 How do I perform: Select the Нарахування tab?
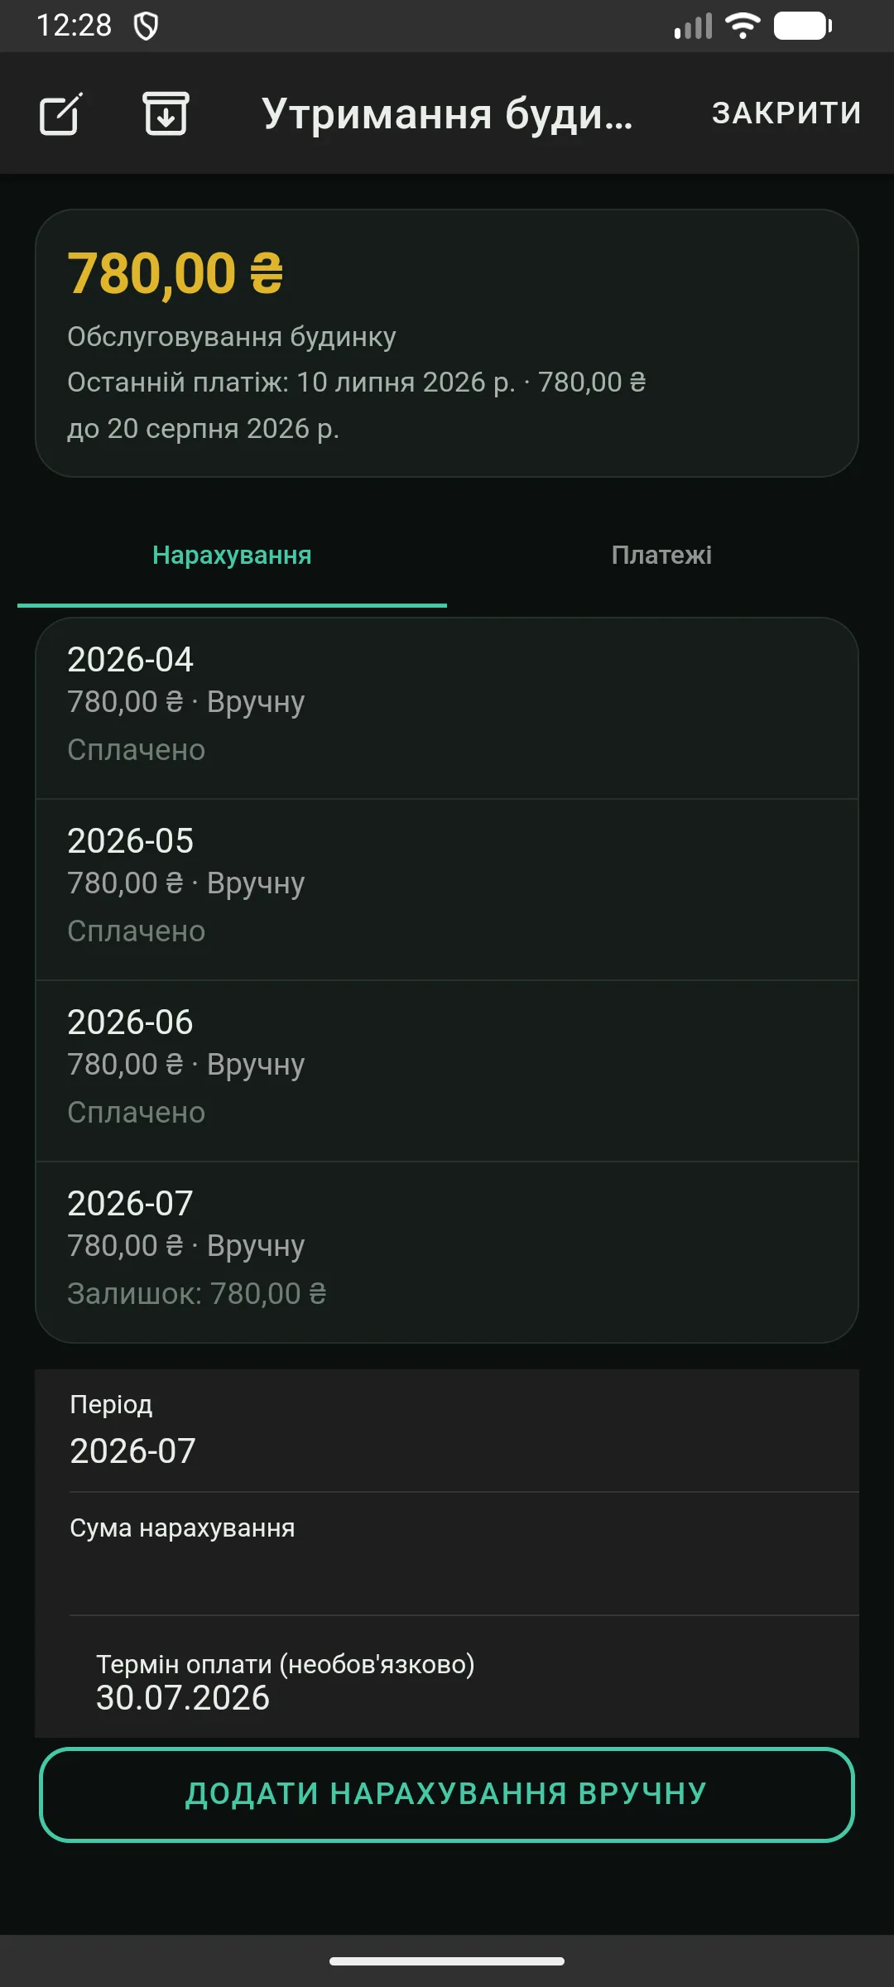232,555
